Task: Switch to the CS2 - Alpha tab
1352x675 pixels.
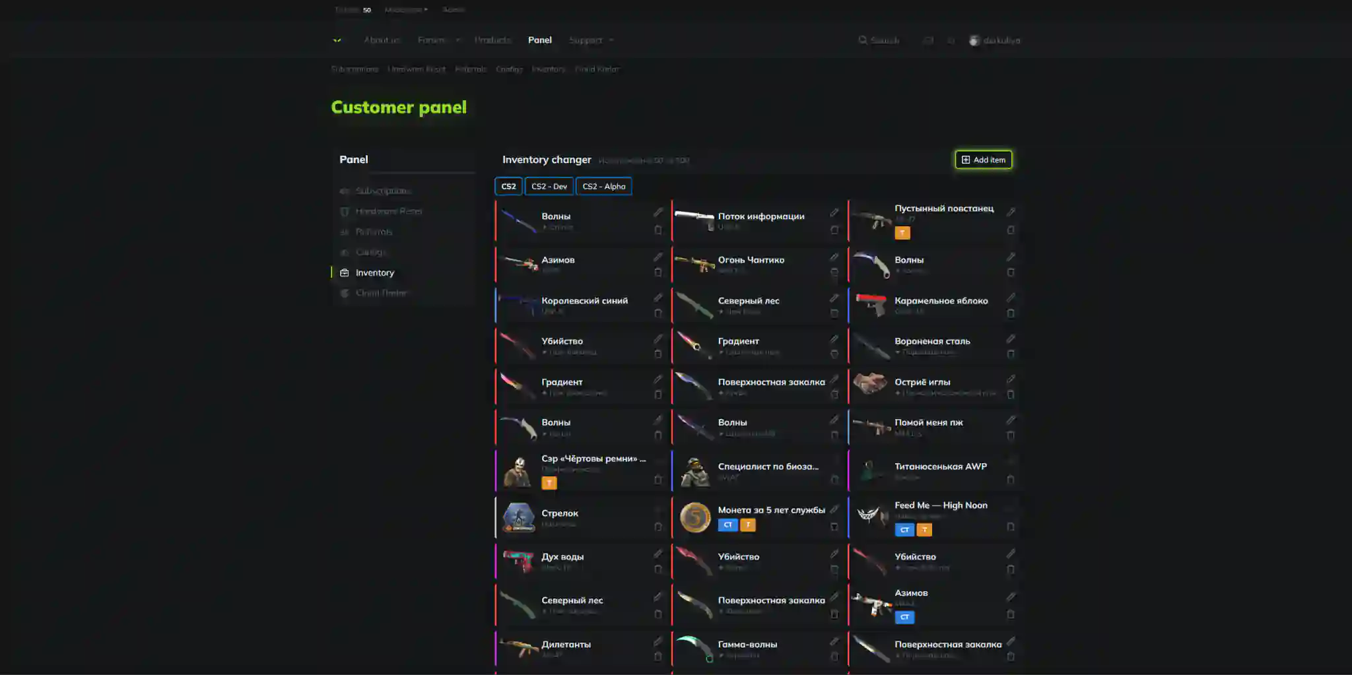Action: pos(604,187)
